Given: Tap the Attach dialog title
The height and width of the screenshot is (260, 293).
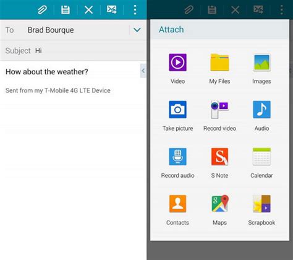Looking at the screenshot, I should point(171,30).
